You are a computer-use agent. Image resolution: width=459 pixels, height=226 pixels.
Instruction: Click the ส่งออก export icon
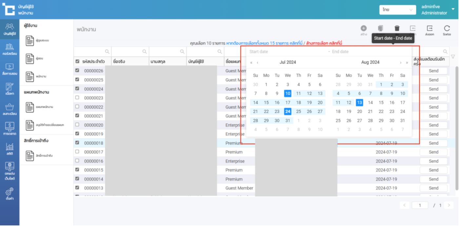tap(429, 29)
